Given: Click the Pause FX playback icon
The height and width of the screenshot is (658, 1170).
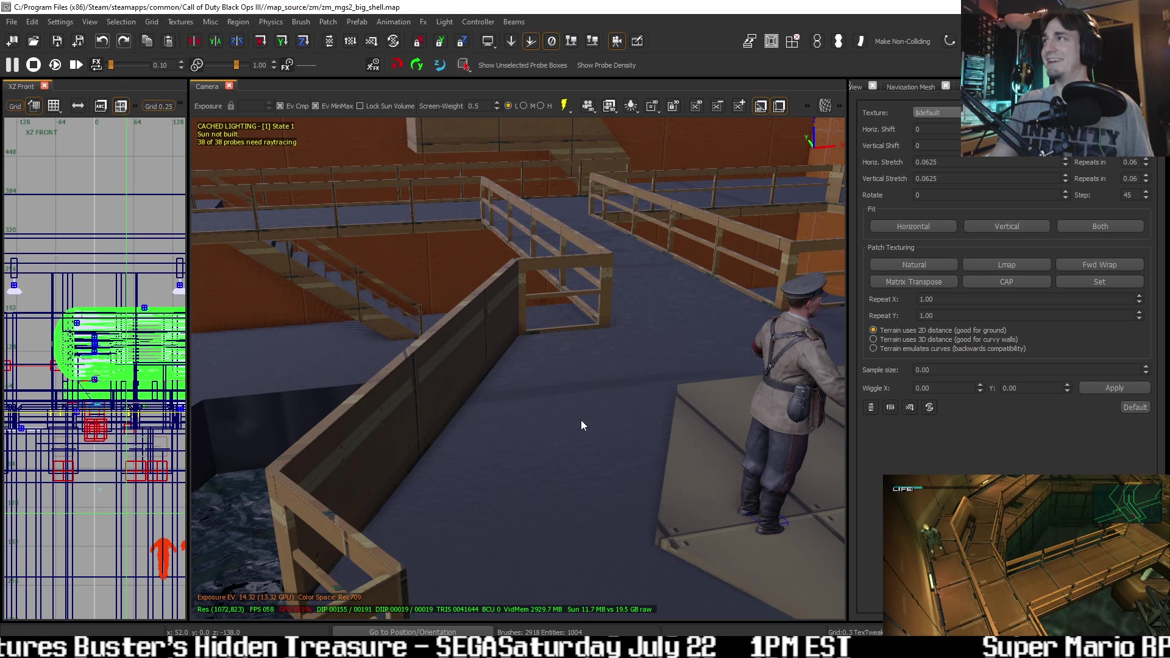Looking at the screenshot, I should [11, 65].
